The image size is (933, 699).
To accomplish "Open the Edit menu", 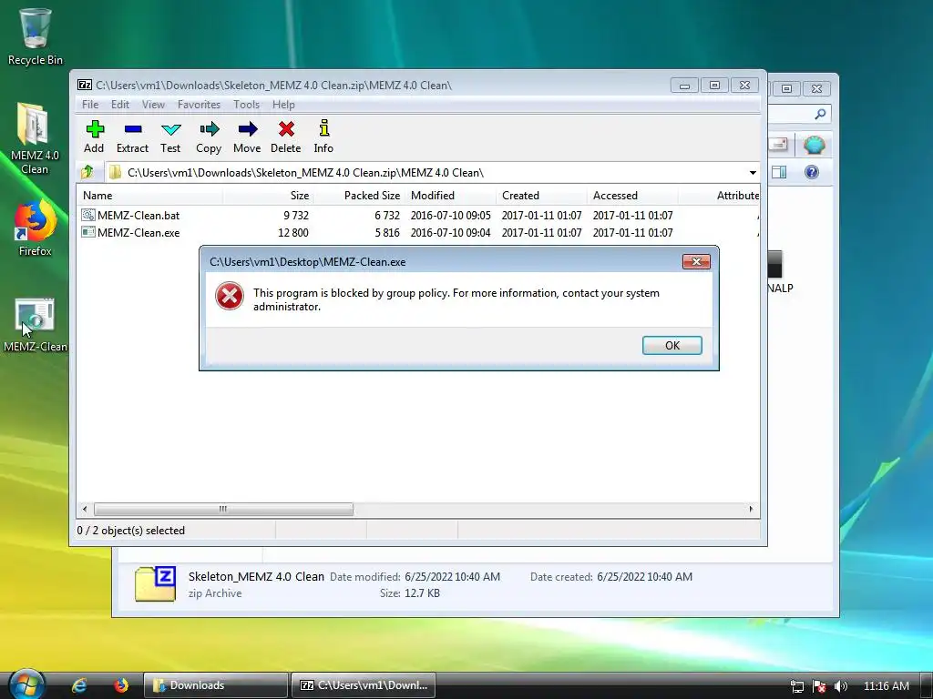I will pyautogui.click(x=120, y=105).
